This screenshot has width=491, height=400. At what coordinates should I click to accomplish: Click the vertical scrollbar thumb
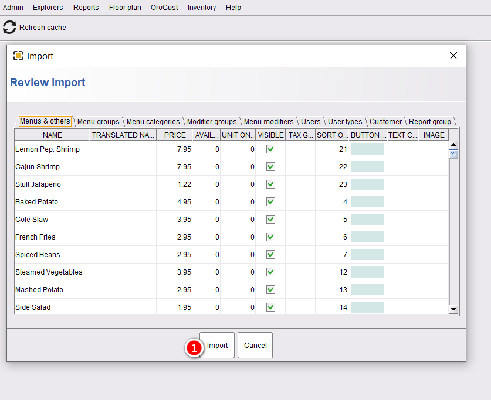453,154
